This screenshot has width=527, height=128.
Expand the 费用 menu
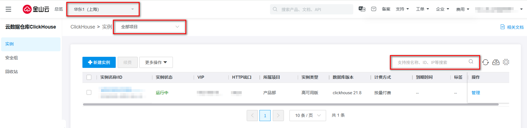coord(463,9)
